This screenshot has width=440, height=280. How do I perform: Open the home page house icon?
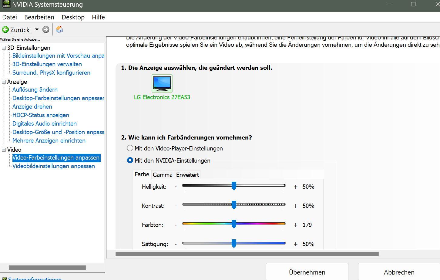click(x=59, y=29)
